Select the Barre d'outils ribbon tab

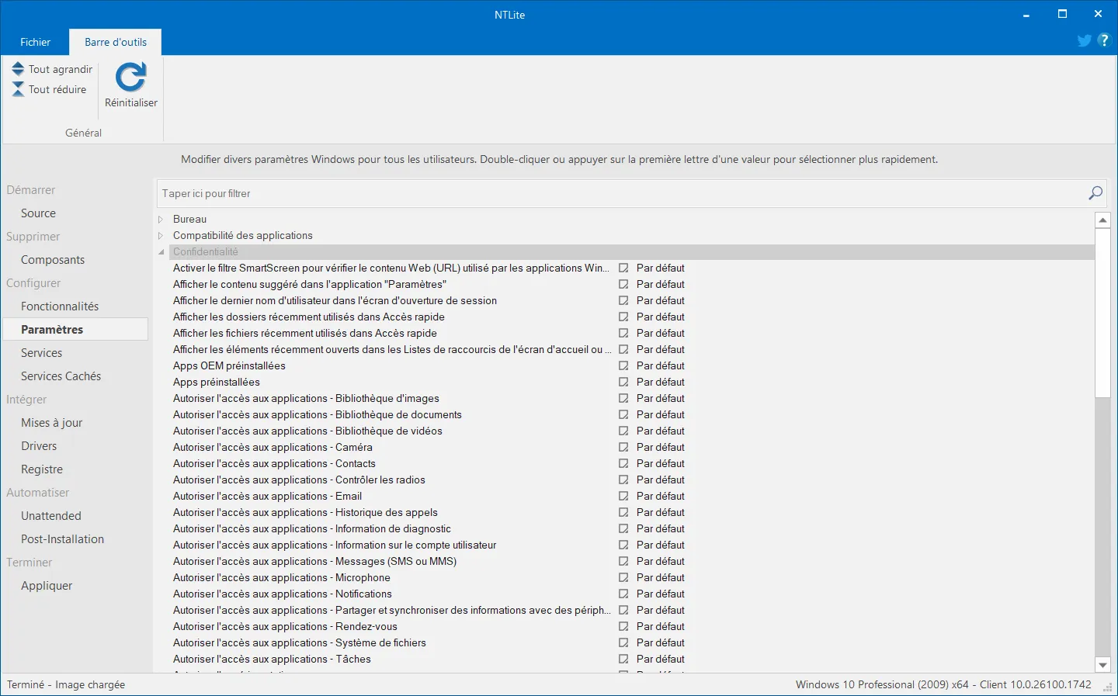pyautogui.click(x=116, y=42)
